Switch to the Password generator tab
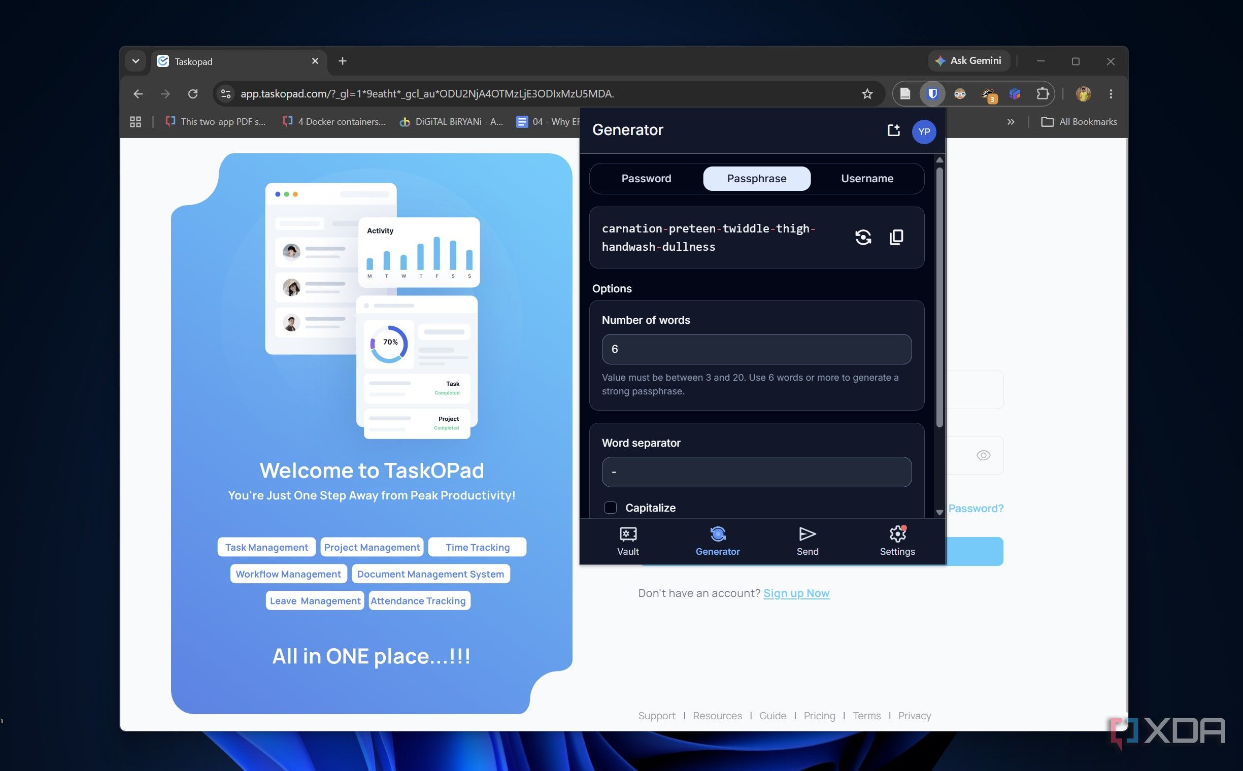The width and height of the screenshot is (1243, 771). pyautogui.click(x=646, y=179)
